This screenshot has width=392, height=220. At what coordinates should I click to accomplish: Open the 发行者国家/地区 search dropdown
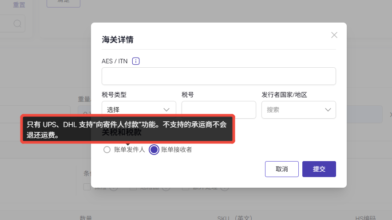(298, 110)
